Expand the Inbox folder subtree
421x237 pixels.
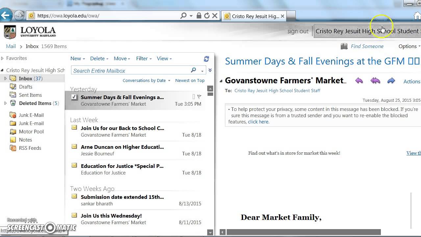point(5,78)
